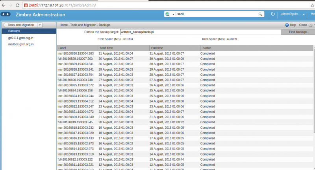Go to previous Zimbra history arrow
Viewport: 315px width, 170px height.
click(3, 14)
